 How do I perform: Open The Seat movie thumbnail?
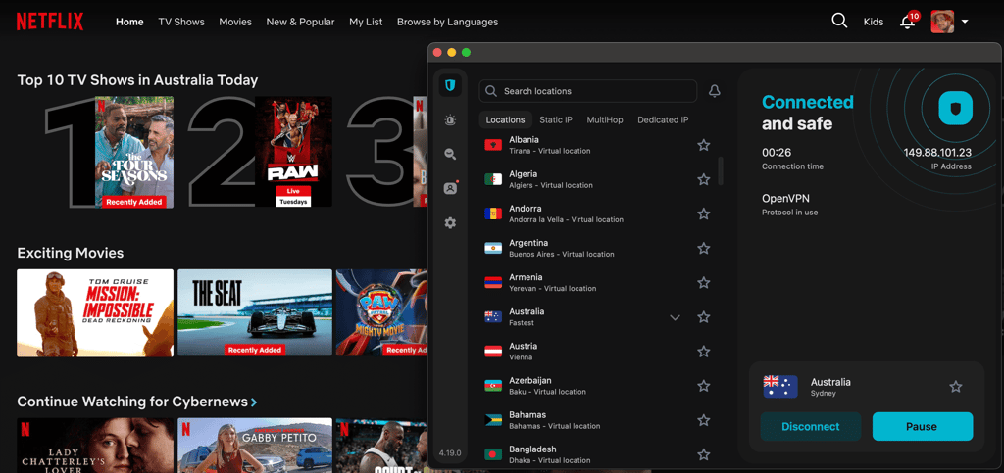(255, 312)
